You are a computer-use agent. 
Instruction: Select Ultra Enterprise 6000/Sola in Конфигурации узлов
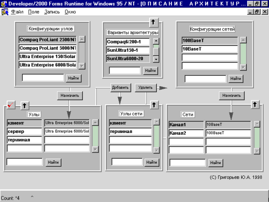(48, 65)
